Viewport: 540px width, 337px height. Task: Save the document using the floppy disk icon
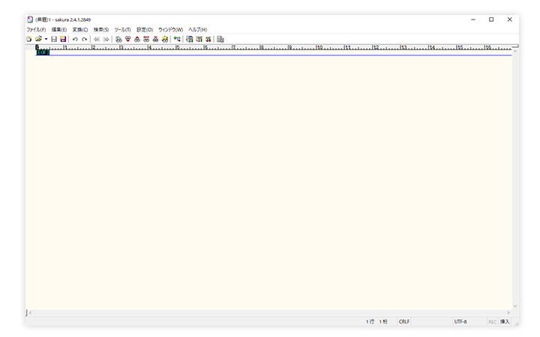coord(54,39)
